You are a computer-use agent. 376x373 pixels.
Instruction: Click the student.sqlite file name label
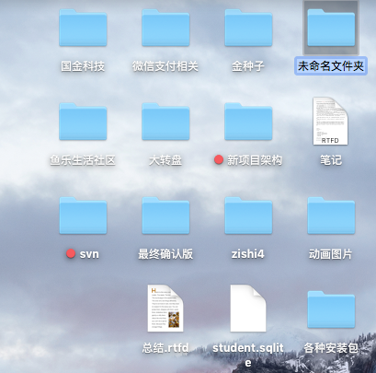coord(248,356)
